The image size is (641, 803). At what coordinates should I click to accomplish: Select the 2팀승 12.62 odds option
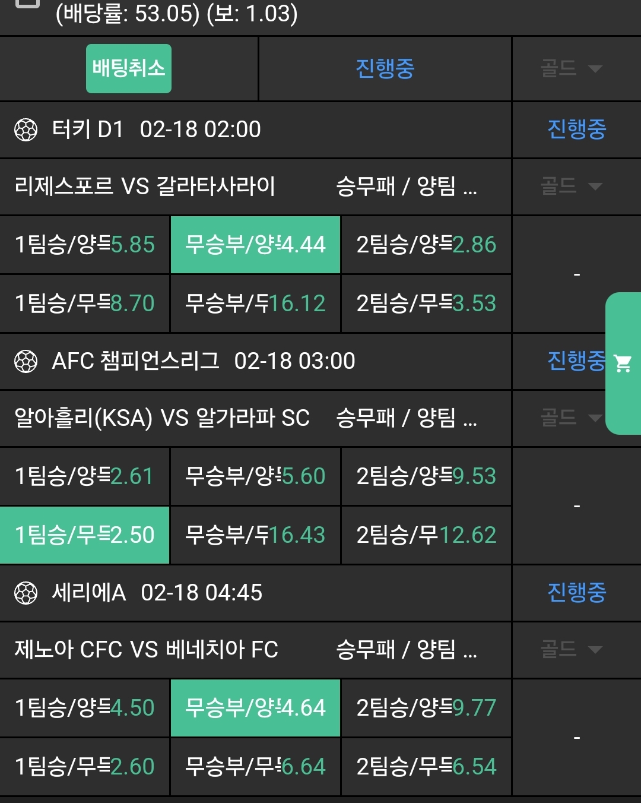pyautogui.click(x=426, y=535)
